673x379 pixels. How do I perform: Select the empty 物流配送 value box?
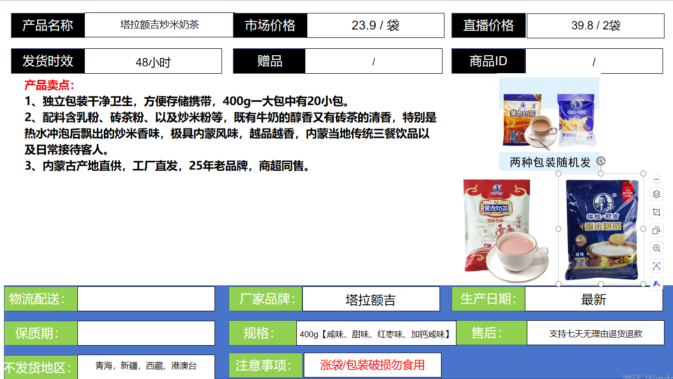point(146,299)
